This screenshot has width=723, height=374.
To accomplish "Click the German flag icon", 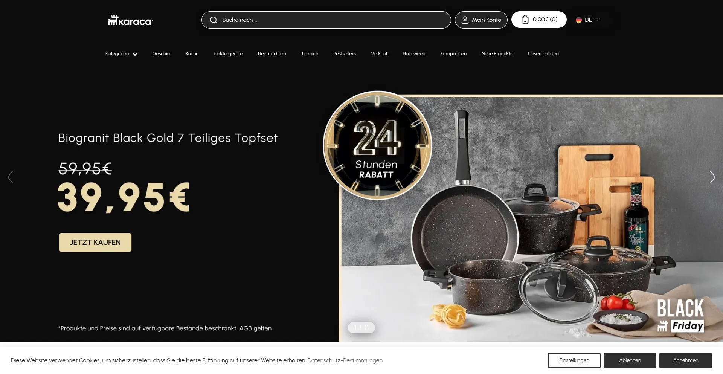I will click(x=579, y=20).
